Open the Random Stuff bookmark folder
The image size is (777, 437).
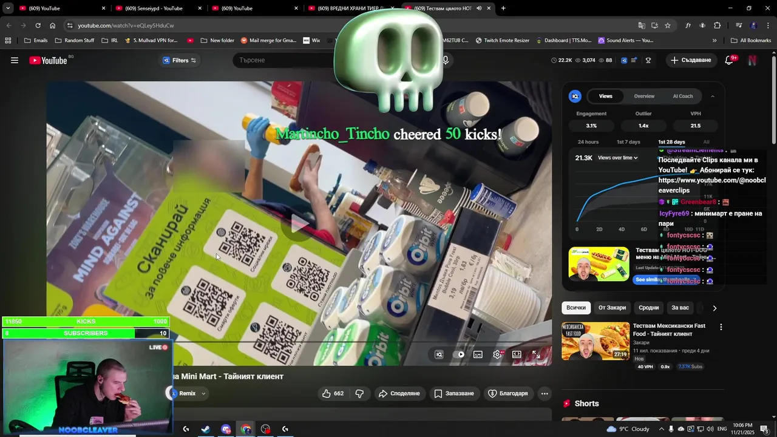coord(75,41)
